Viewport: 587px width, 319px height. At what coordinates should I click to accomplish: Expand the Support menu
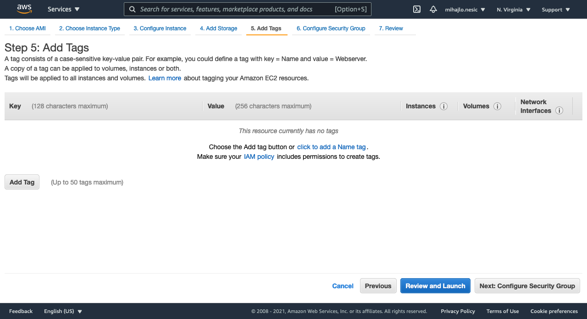tap(556, 10)
